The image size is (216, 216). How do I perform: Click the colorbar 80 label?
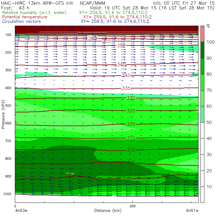click(x=209, y=74)
